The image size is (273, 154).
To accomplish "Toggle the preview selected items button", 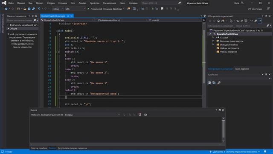I will point(260,21).
